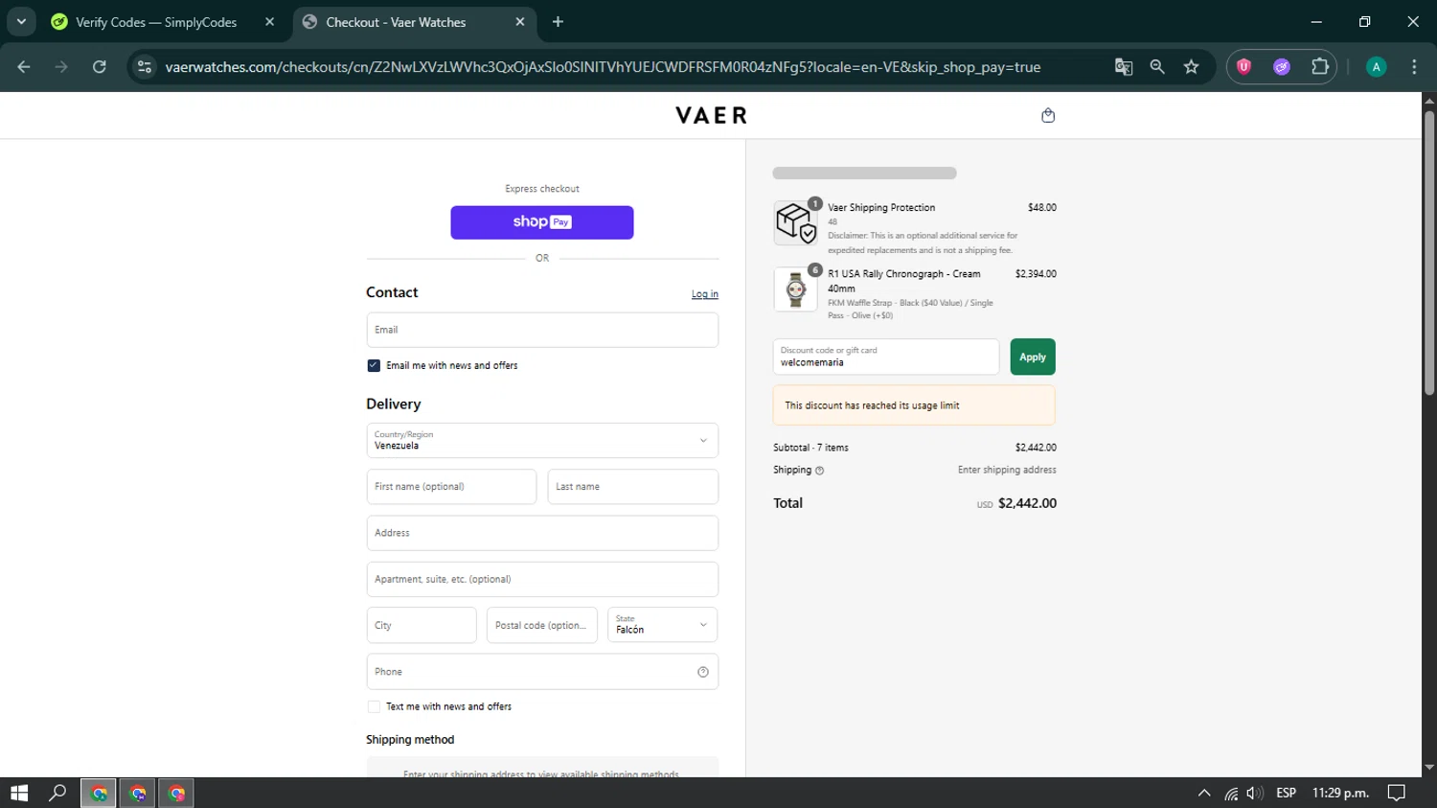The height and width of the screenshot is (808, 1437).
Task: Open a new browser tab
Action: coord(558,22)
